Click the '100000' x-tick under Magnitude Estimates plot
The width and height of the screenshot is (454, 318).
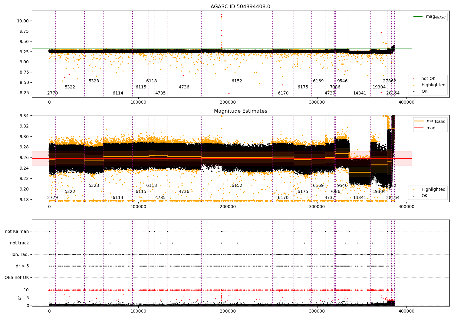[x=138, y=207]
